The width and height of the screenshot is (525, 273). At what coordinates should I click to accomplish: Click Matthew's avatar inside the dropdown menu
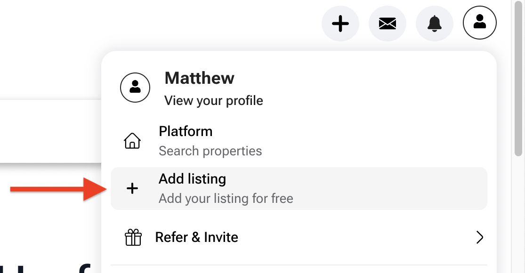(135, 87)
